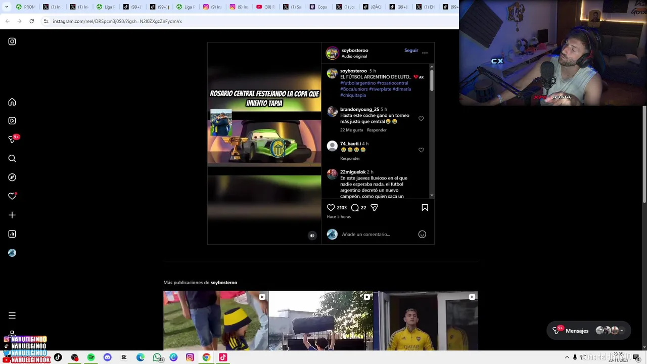The image size is (647, 364).
Task: Open the thumbnail of child in Boca beanie
Action: pyautogui.click(x=215, y=321)
